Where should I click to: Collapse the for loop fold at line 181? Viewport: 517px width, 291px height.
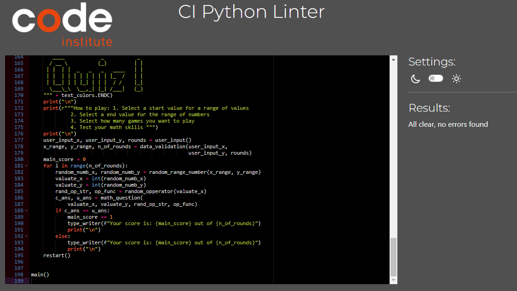point(27,166)
